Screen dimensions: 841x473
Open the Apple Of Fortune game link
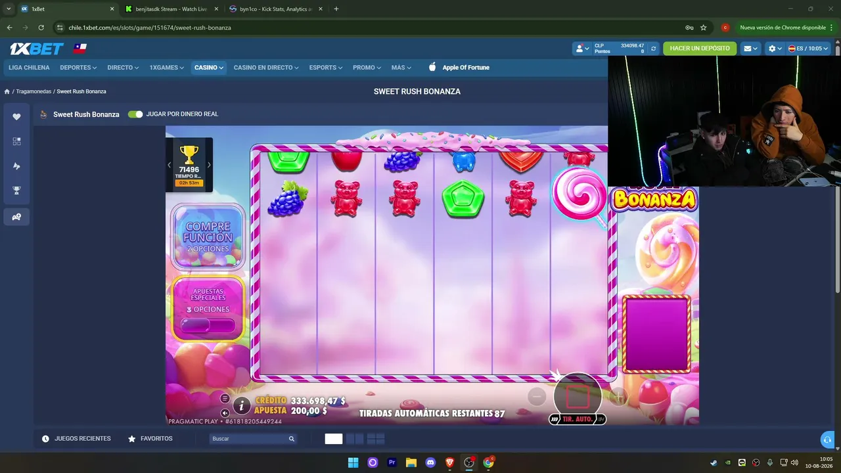pos(459,67)
